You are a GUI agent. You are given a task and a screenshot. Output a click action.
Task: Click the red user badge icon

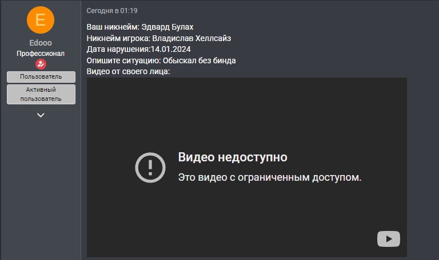tap(41, 64)
